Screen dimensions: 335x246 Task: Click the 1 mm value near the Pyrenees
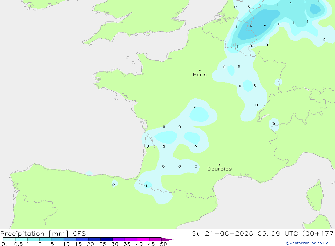coord(146,186)
